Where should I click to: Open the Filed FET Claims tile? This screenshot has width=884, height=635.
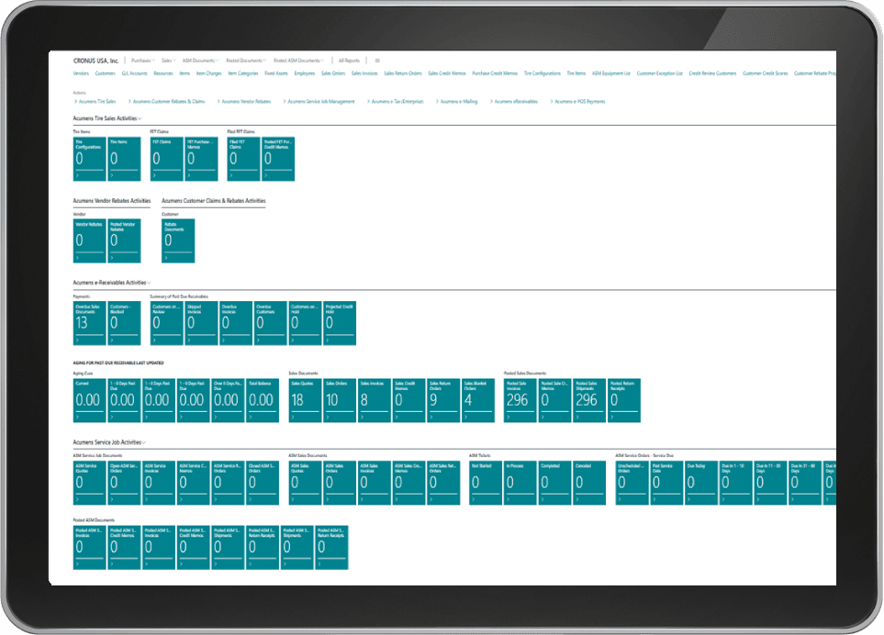click(243, 159)
